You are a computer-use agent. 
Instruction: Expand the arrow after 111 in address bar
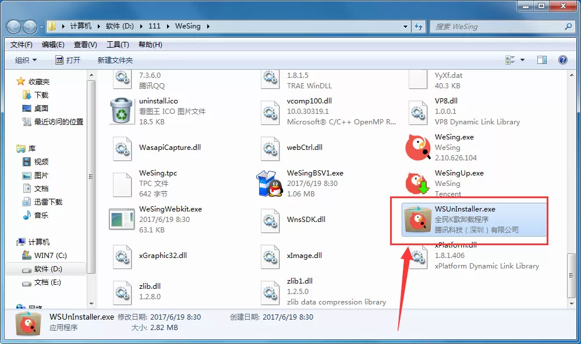point(168,26)
